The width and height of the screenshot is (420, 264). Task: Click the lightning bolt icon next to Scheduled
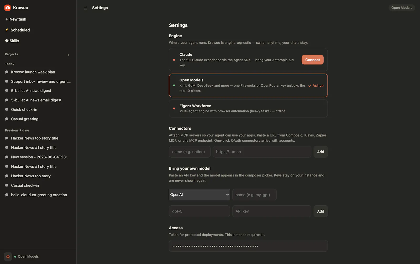coord(7,30)
